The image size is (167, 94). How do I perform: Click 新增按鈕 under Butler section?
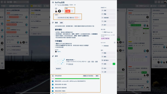click(x=108, y=46)
